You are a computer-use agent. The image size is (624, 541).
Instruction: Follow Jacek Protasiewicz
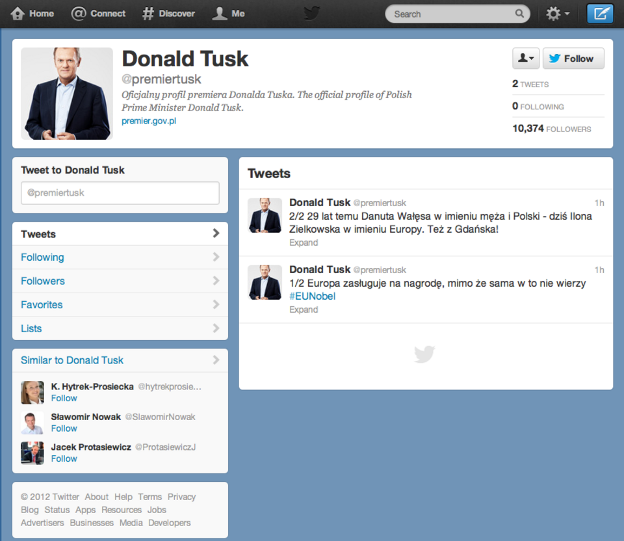[64, 458]
